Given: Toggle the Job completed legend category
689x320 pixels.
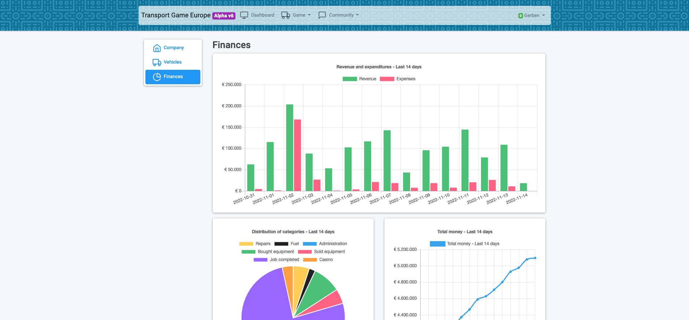Looking at the screenshot, I should (x=276, y=260).
